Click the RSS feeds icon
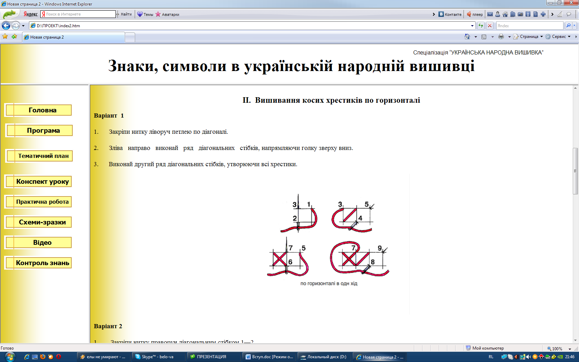This screenshot has height=362, width=579. (x=484, y=37)
